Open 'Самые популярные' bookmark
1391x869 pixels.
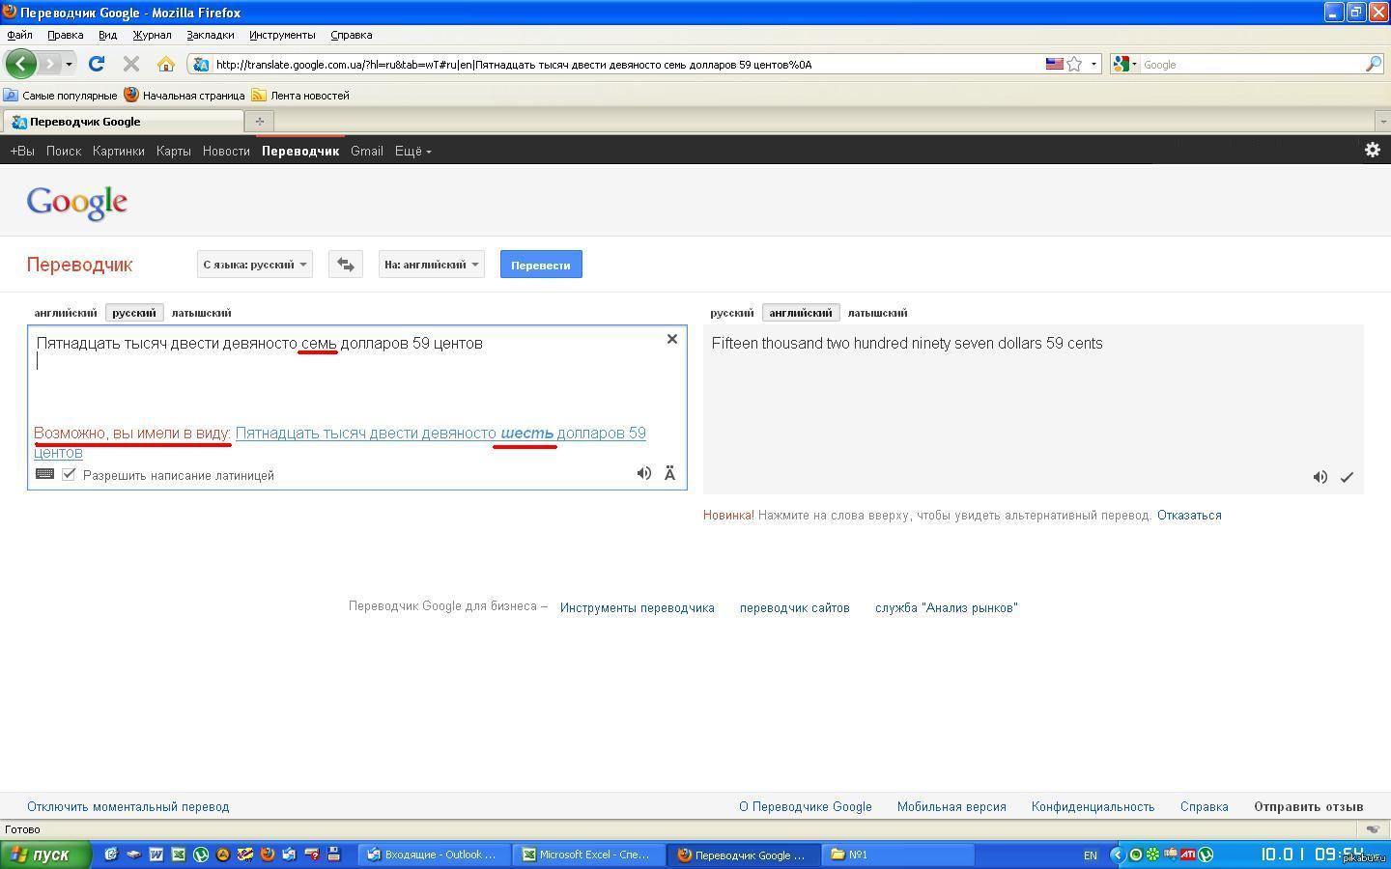coord(60,96)
